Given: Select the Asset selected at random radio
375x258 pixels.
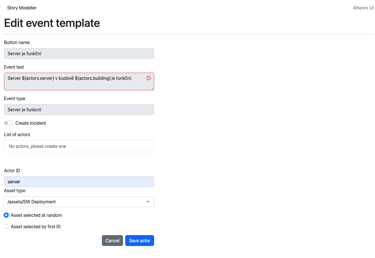Looking at the screenshot, I should coord(6,215).
